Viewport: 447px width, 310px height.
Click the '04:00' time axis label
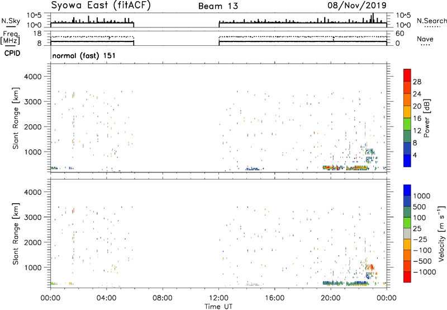106,298
